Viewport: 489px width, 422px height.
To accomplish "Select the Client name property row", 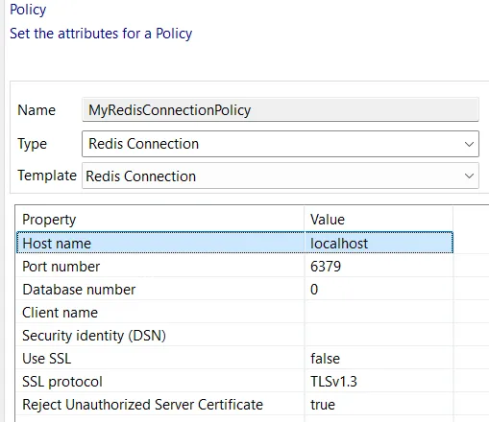I will click(x=234, y=312).
